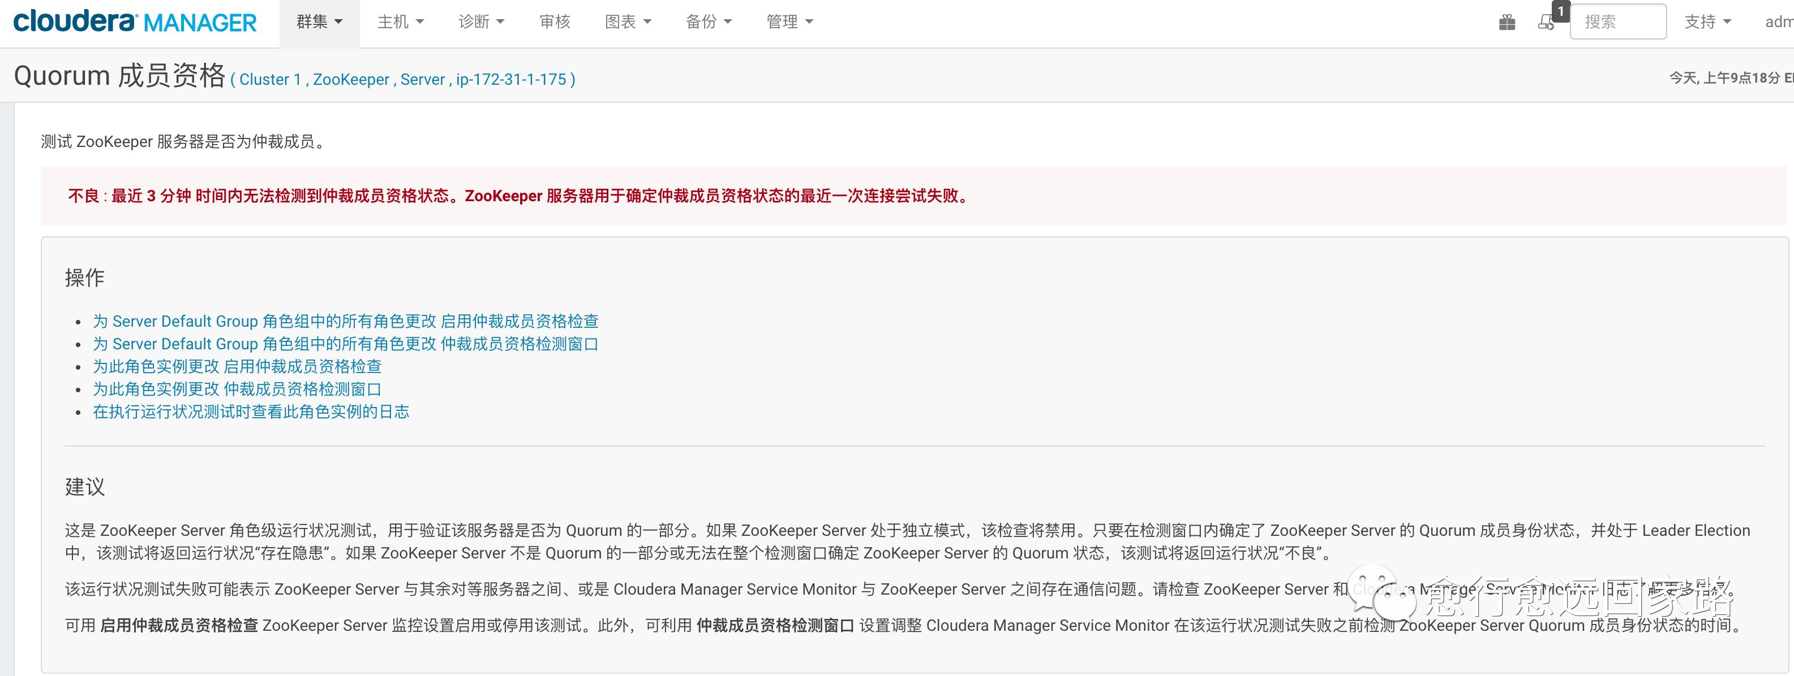Click Server Default Group 仲裁成员资格检测窗口 link
The height and width of the screenshot is (676, 1794).
[x=345, y=344]
